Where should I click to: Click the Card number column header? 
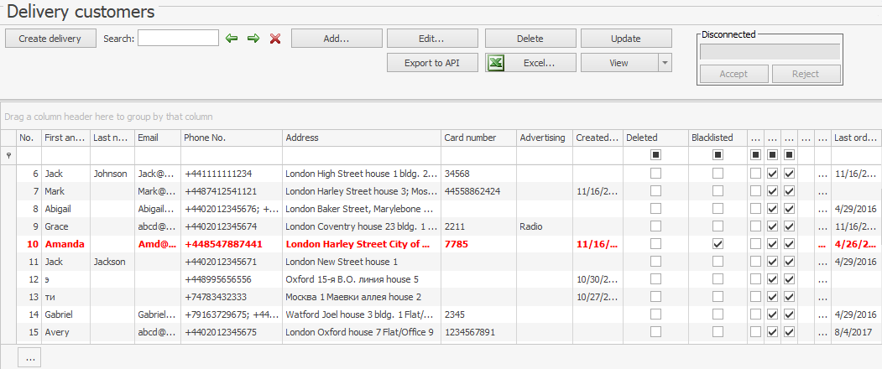[478, 138]
